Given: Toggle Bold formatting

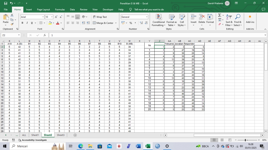Looking at the screenshot, I should tap(22, 23).
